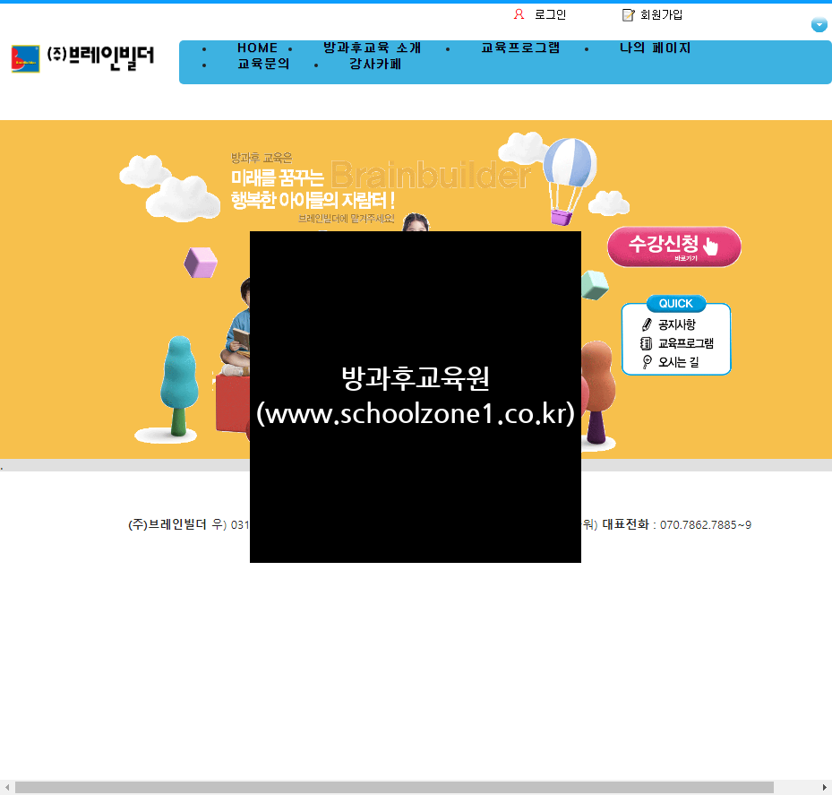Expand the blue round dropdown arrow button
Viewport: 832px width, 795px height.
(819, 24)
